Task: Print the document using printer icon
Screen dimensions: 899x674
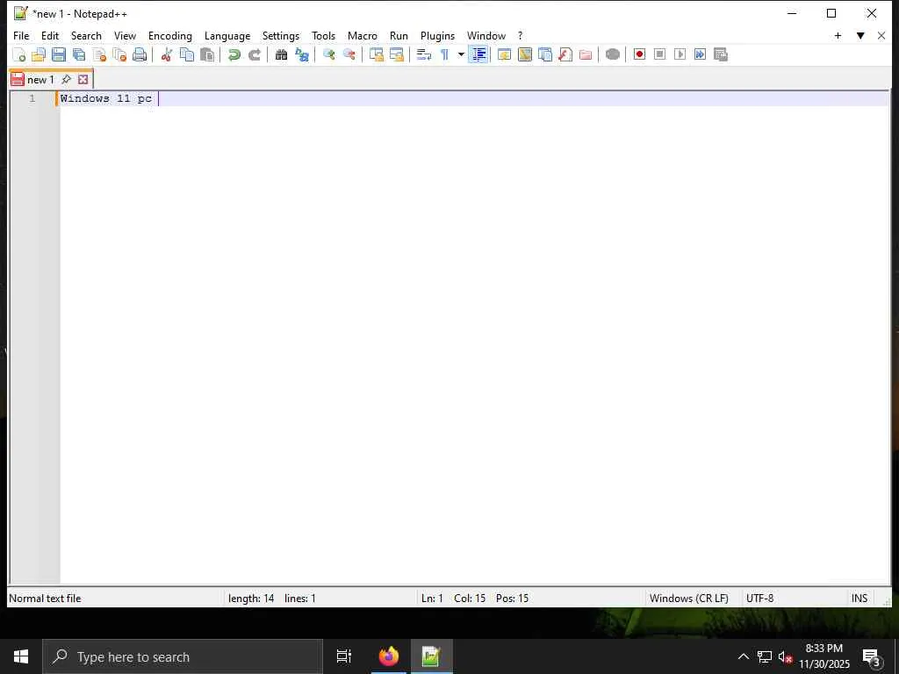Action: click(x=140, y=54)
